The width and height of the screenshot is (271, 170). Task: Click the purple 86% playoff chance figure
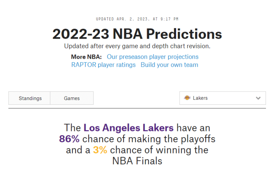coord(69,139)
